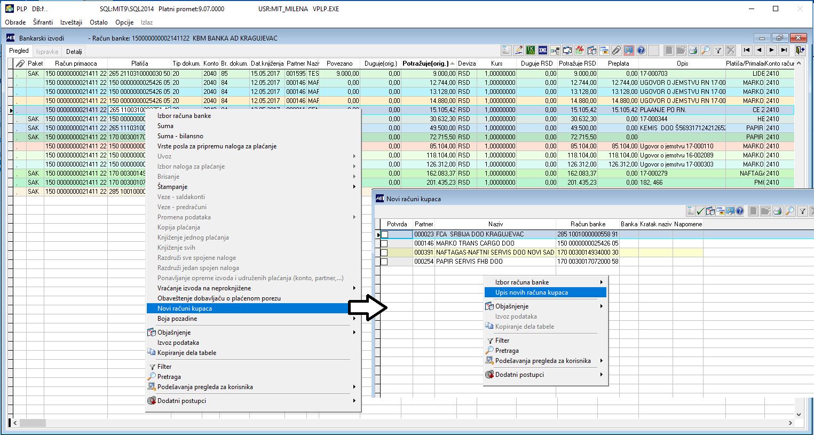The height and width of the screenshot is (435, 814).
Task: Select the Pregled tab
Action: pos(19,51)
